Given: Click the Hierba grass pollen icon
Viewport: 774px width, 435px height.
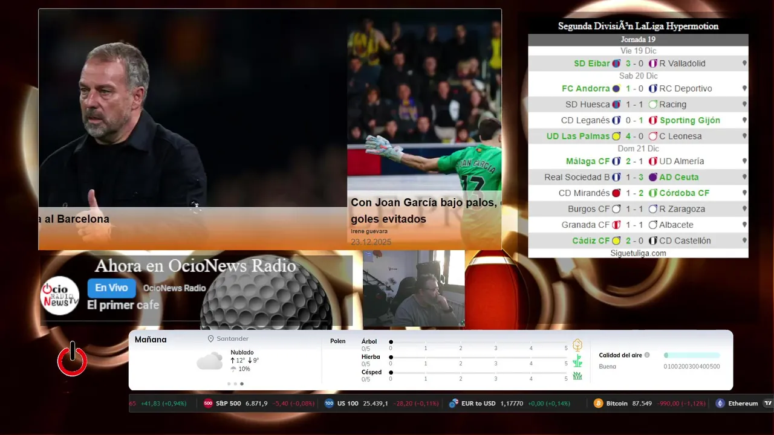Looking at the screenshot, I should (x=577, y=361).
